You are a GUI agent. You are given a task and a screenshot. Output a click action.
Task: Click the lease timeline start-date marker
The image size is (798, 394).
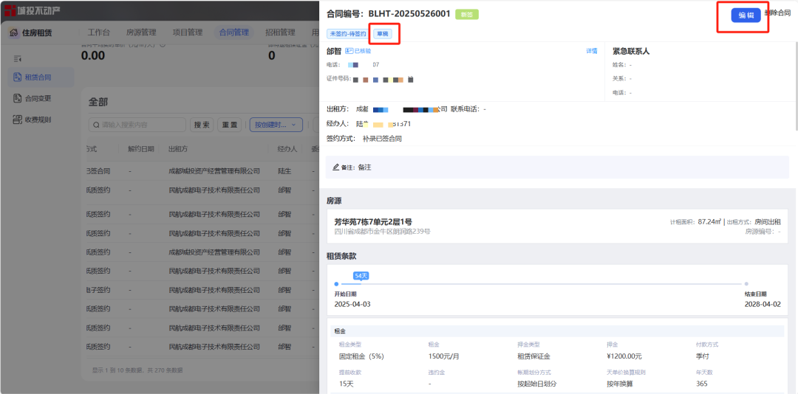pyautogui.click(x=336, y=283)
